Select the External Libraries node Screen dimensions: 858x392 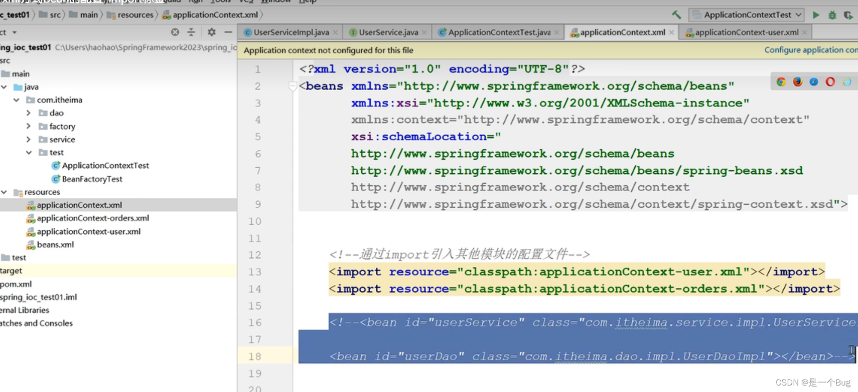click(x=25, y=310)
